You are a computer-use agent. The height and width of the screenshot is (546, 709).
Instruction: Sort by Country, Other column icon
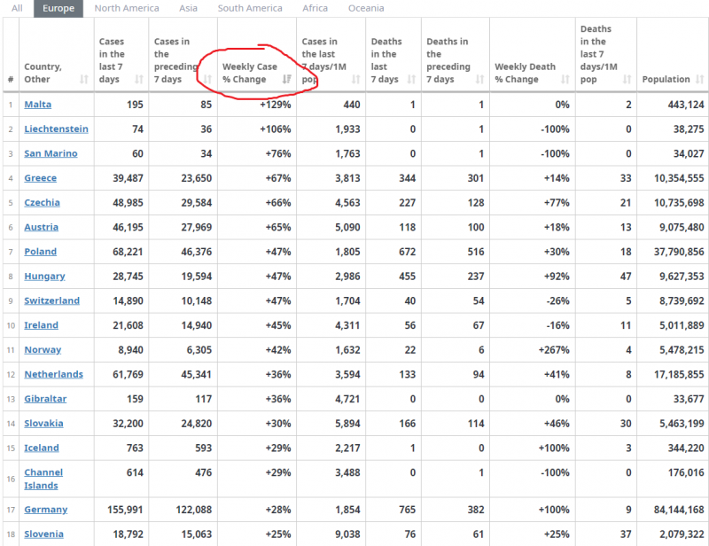pyautogui.click(x=83, y=80)
